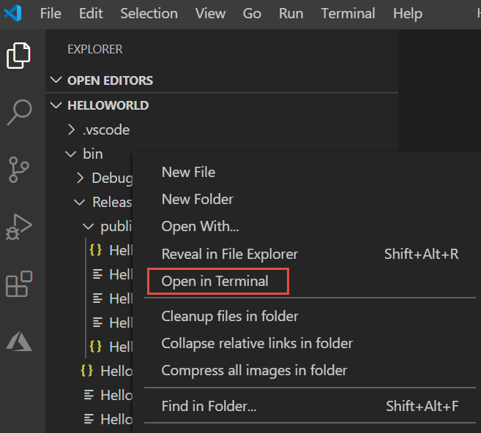
Task: Open the View menu
Action: 210,13
